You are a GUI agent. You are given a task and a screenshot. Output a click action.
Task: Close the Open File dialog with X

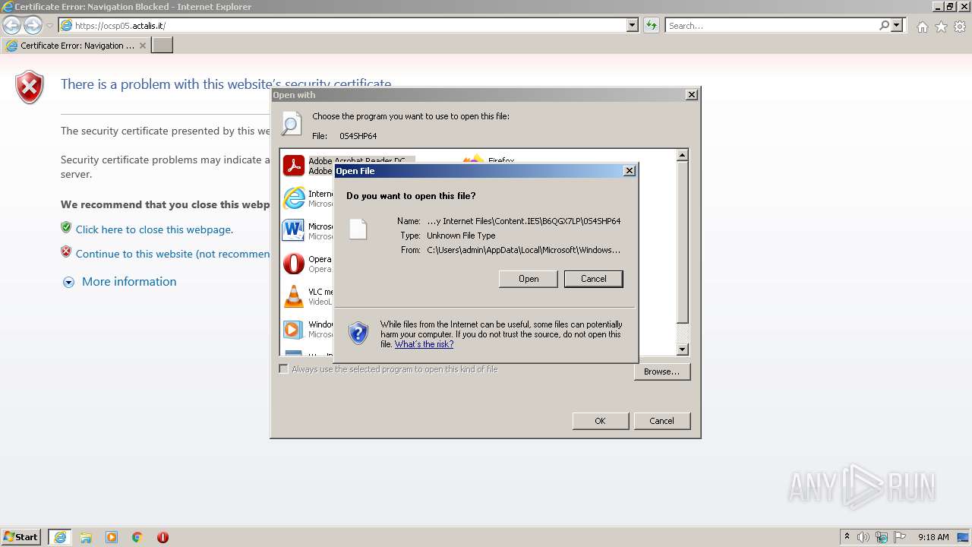(x=630, y=171)
